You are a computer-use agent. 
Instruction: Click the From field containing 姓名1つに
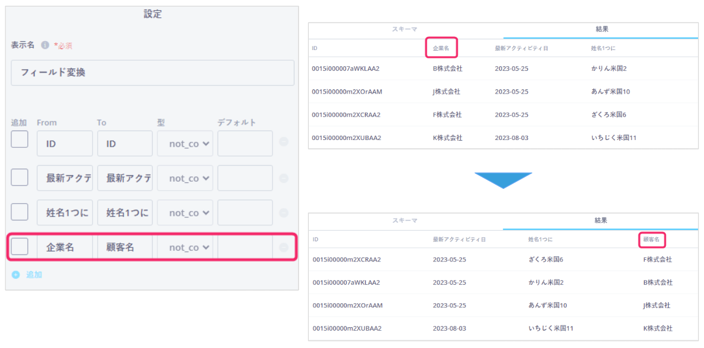(64, 213)
